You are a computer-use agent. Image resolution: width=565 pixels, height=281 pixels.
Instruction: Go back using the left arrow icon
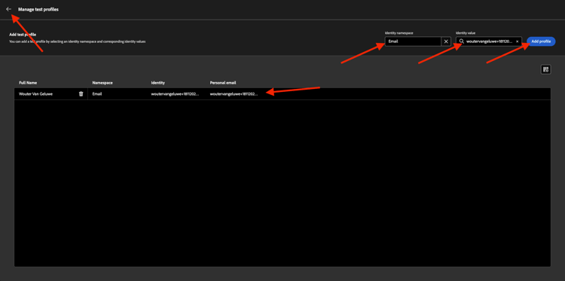(x=8, y=9)
